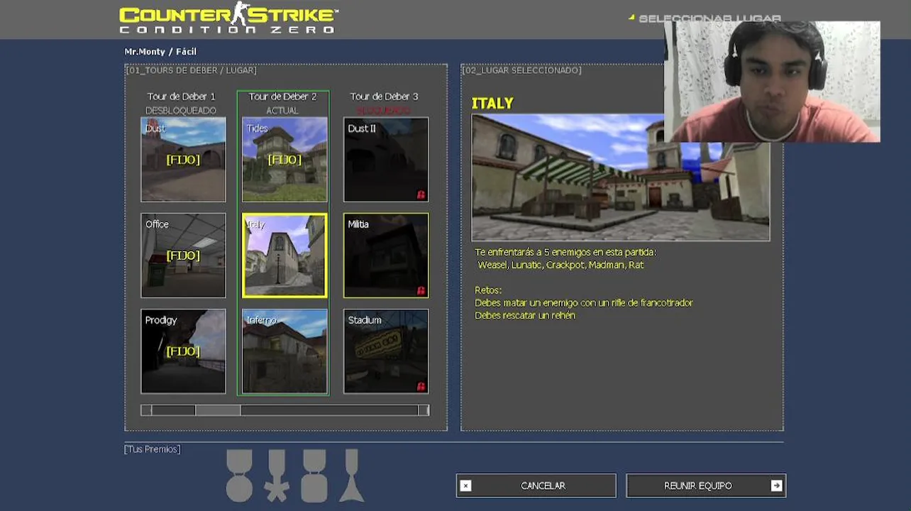The width and height of the screenshot is (911, 511).
Task: Click the red lock icon on Stadium
Action: pos(421,387)
